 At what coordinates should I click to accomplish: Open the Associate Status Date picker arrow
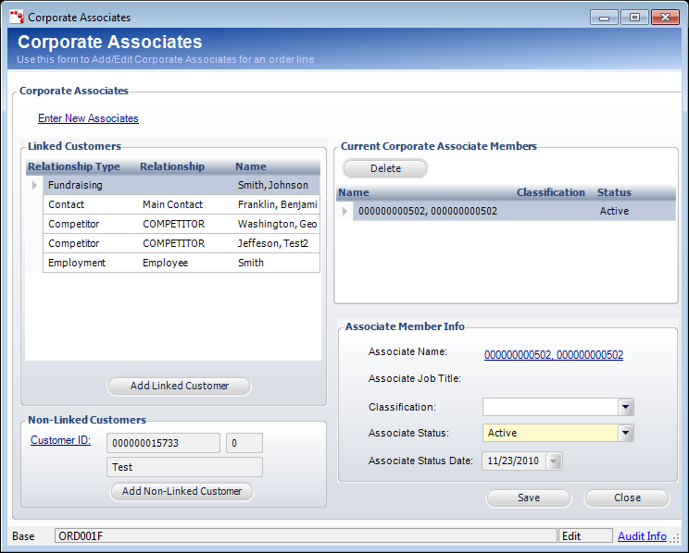pyautogui.click(x=554, y=461)
